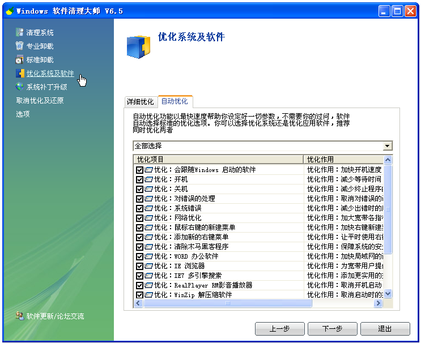
Task: Toggle the 鼠标右键的新建菜单 checkbox
Action: [139, 228]
